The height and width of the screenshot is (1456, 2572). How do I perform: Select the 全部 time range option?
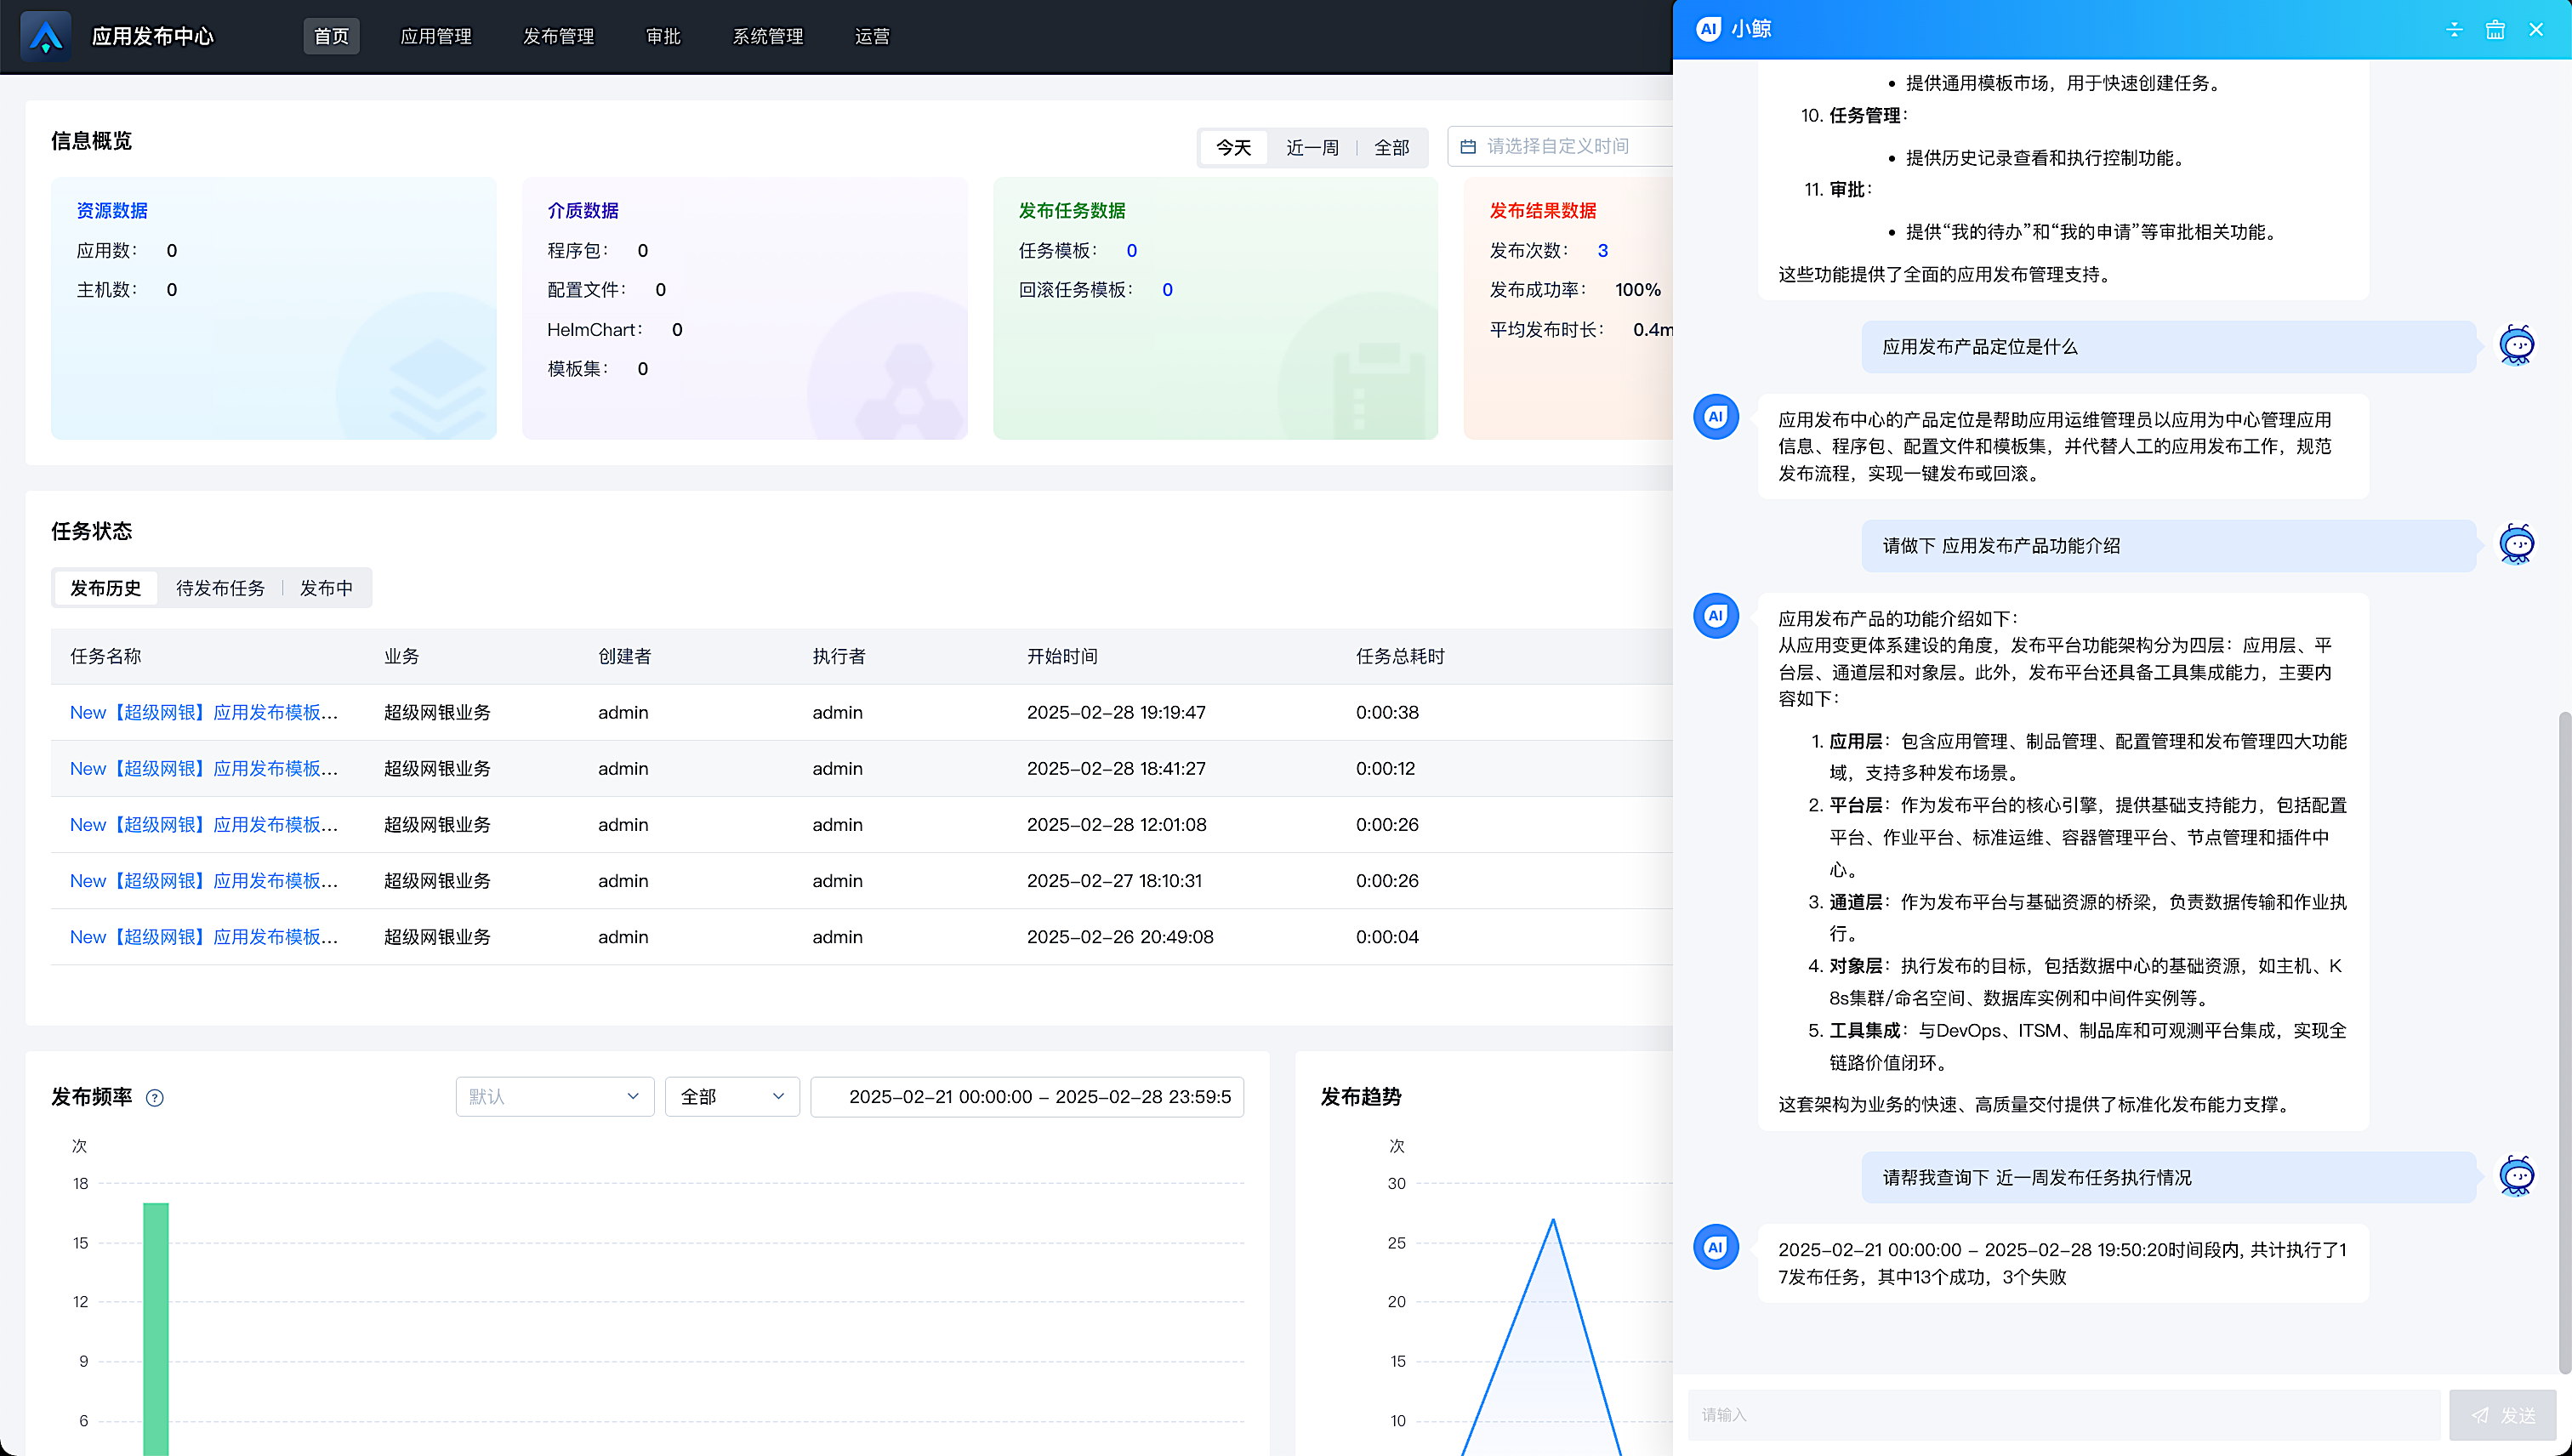1391,148
